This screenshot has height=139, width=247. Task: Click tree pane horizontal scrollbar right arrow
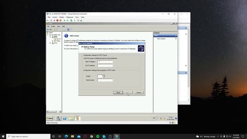[60, 112]
